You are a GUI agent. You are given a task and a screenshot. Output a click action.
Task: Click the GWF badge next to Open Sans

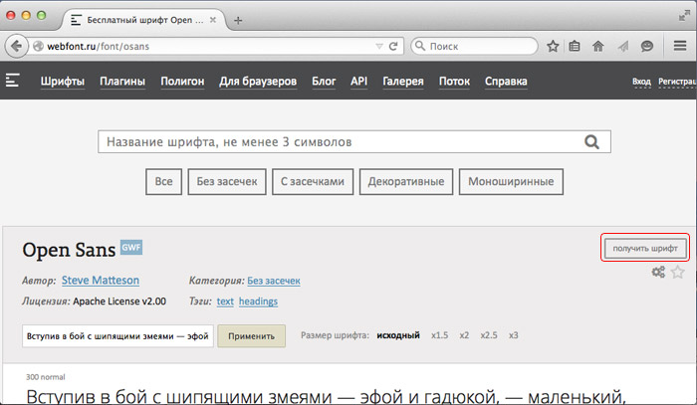tap(131, 248)
